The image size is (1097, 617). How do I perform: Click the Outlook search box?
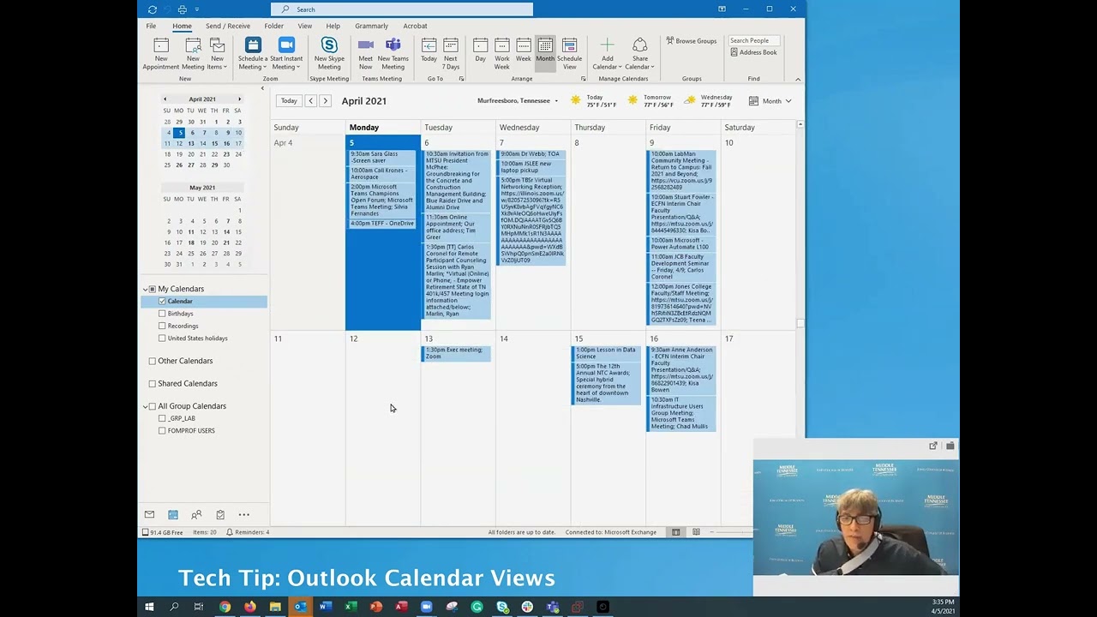pos(403,9)
